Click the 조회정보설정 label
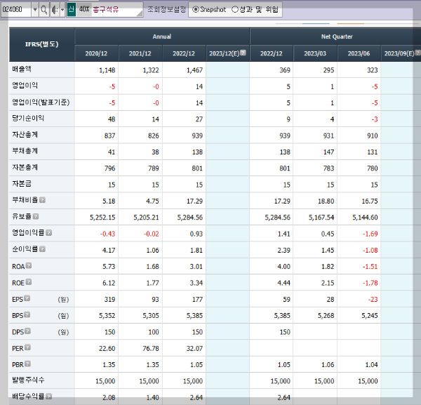This screenshot has width=421, height=405. tap(166, 9)
